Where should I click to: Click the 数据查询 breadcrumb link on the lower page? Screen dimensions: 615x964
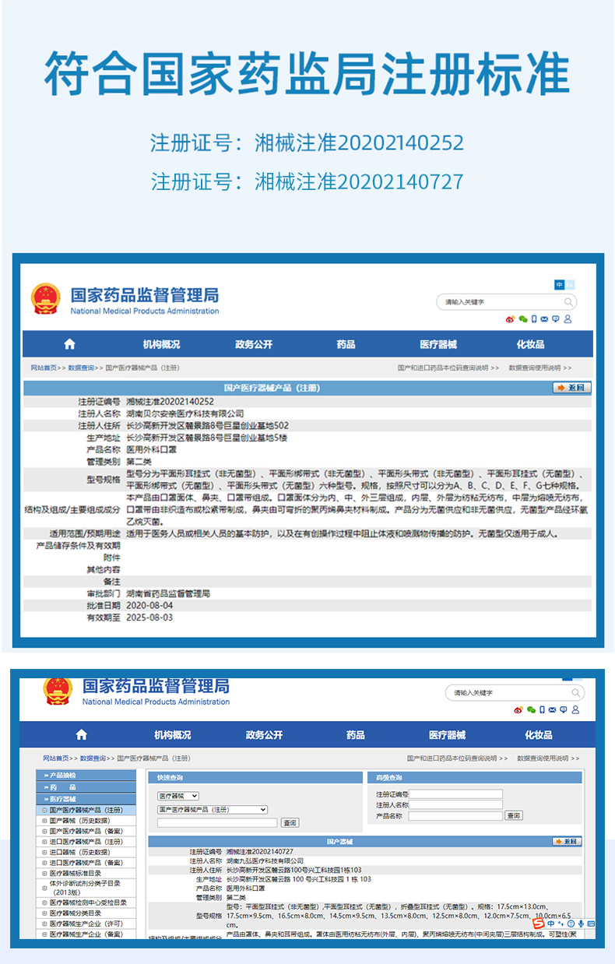click(93, 758)
